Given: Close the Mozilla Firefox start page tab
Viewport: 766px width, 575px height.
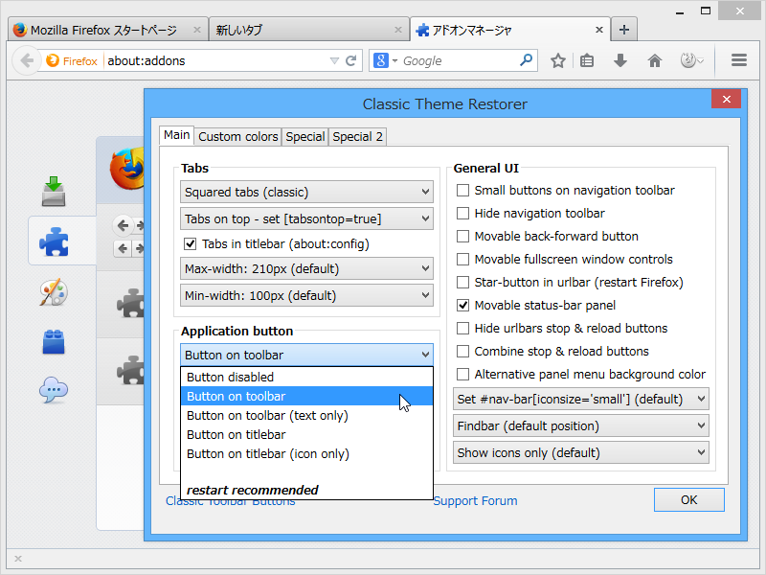Looking at the screenshot, I should pyautogui.click(x=197, y=30).
